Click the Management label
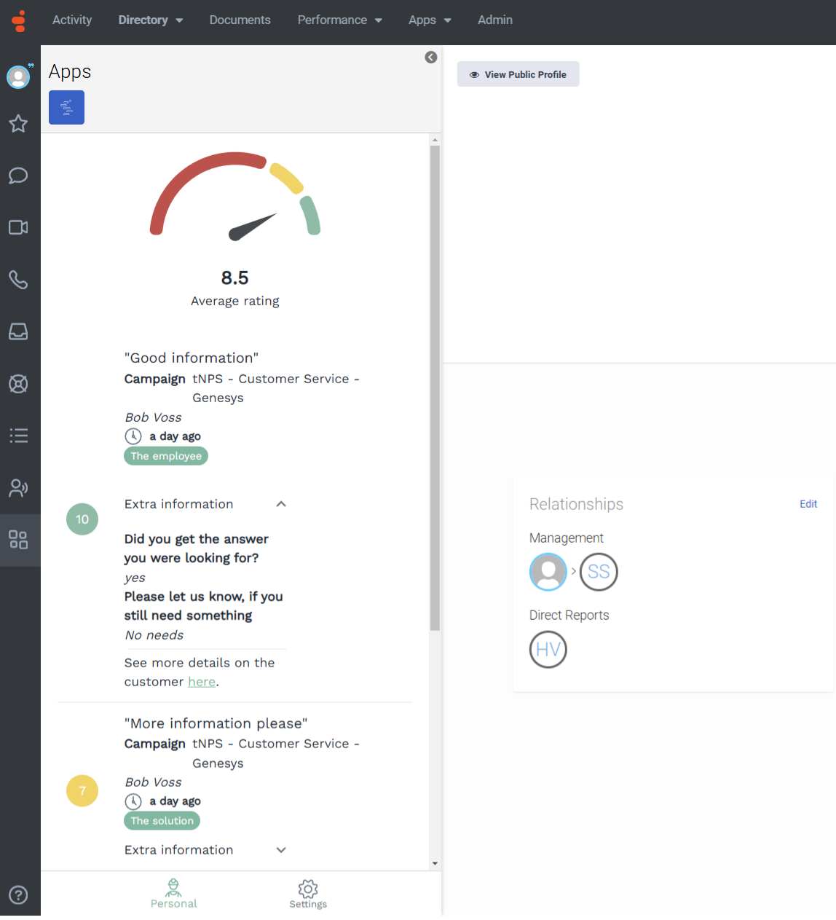Viewport: 836px width, 920px height. 567,538
